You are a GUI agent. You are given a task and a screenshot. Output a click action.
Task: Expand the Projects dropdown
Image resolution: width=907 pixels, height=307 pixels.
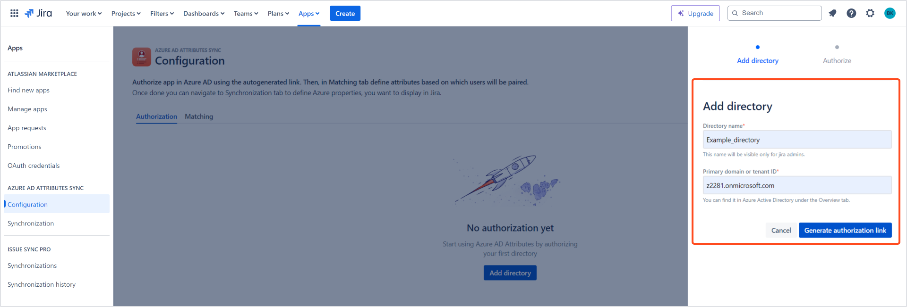coord(126,13)
